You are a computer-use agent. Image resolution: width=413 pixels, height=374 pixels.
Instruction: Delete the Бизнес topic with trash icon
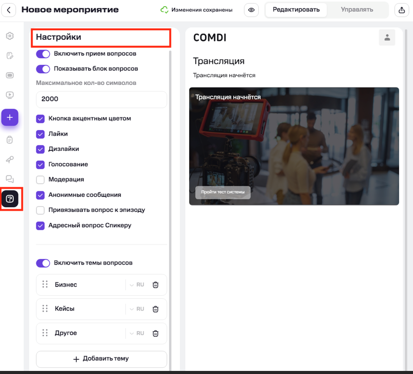(156, 285)
